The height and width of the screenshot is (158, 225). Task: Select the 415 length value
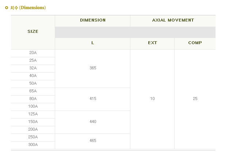tap(93, 99)
